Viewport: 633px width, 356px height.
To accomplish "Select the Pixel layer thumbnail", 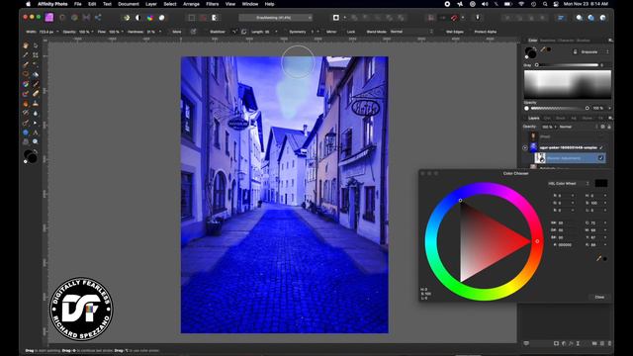I will pos(533,136).
